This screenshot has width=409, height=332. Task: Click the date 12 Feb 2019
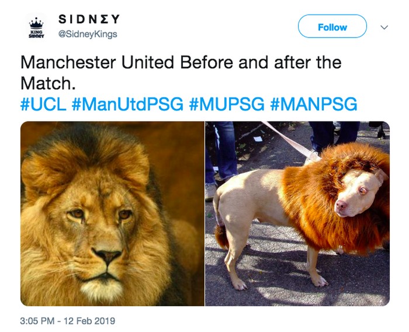point(92,321)
